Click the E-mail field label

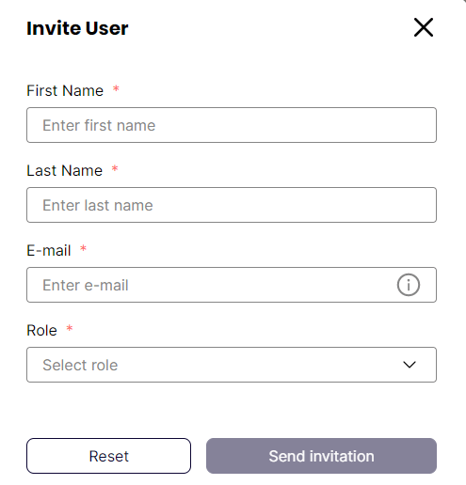click(x=49, y=250)
